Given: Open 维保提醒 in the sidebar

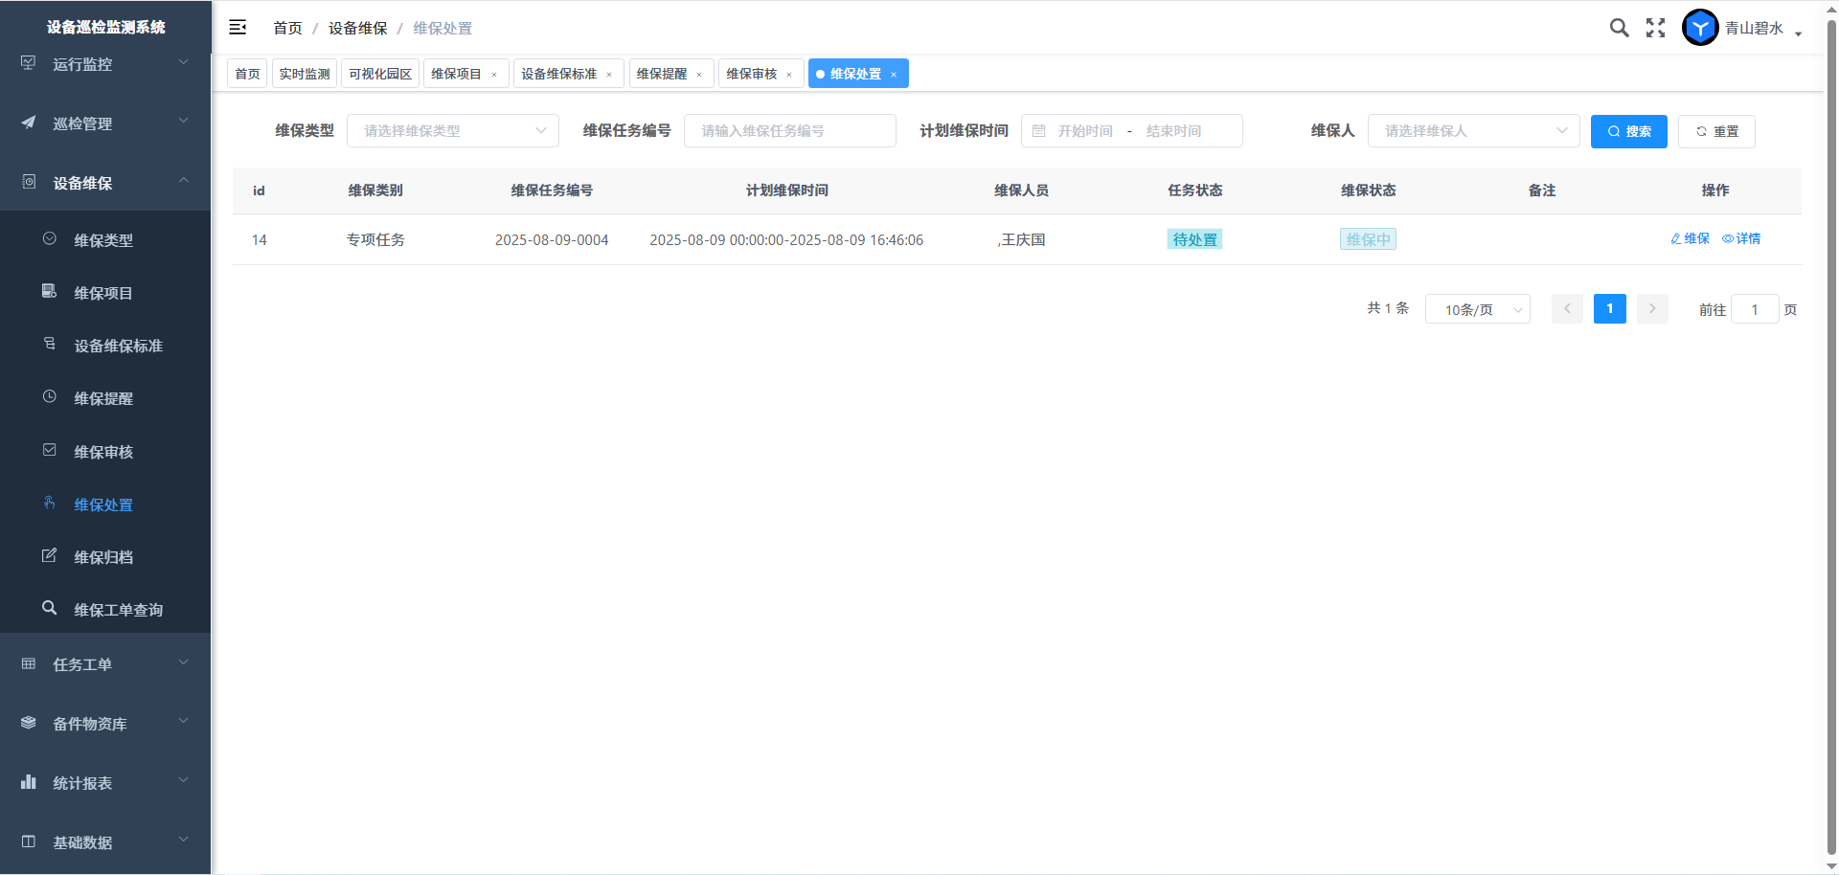Looking at the screenshot, I should pyautogui.click(x=103, y=398).
